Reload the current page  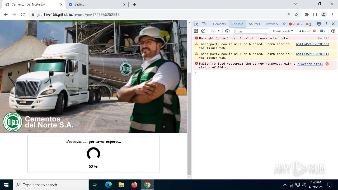[x=23, y=15]
